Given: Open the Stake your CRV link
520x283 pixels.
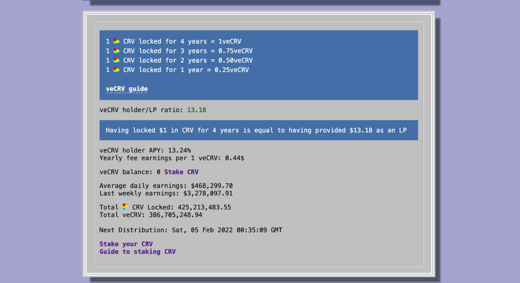Looking at the screenshot, I should pos(126,244).
